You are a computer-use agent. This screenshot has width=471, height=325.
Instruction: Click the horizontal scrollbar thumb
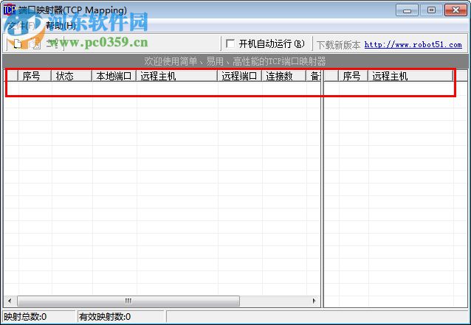click(128, 301)
